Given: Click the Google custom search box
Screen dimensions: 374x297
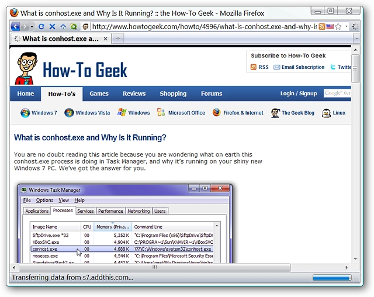Looking at the screenshot, I should [337, 93].
